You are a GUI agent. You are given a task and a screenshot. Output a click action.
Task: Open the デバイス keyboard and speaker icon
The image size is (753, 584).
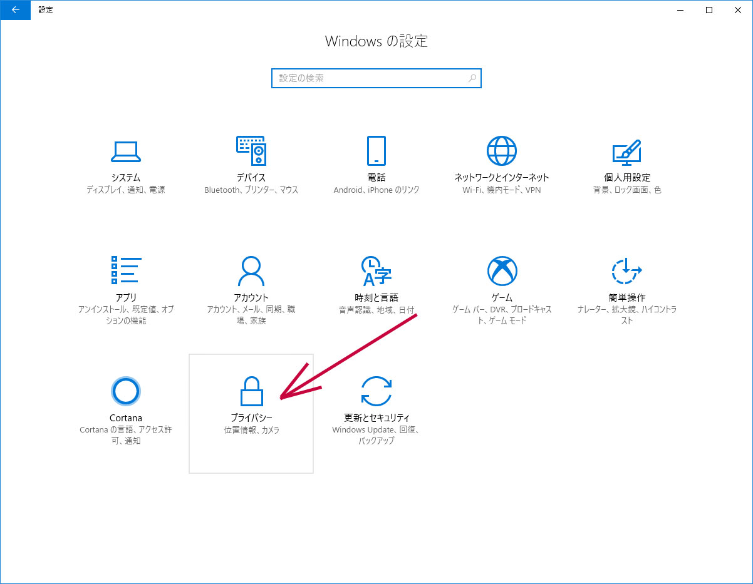tap(251, 150)
